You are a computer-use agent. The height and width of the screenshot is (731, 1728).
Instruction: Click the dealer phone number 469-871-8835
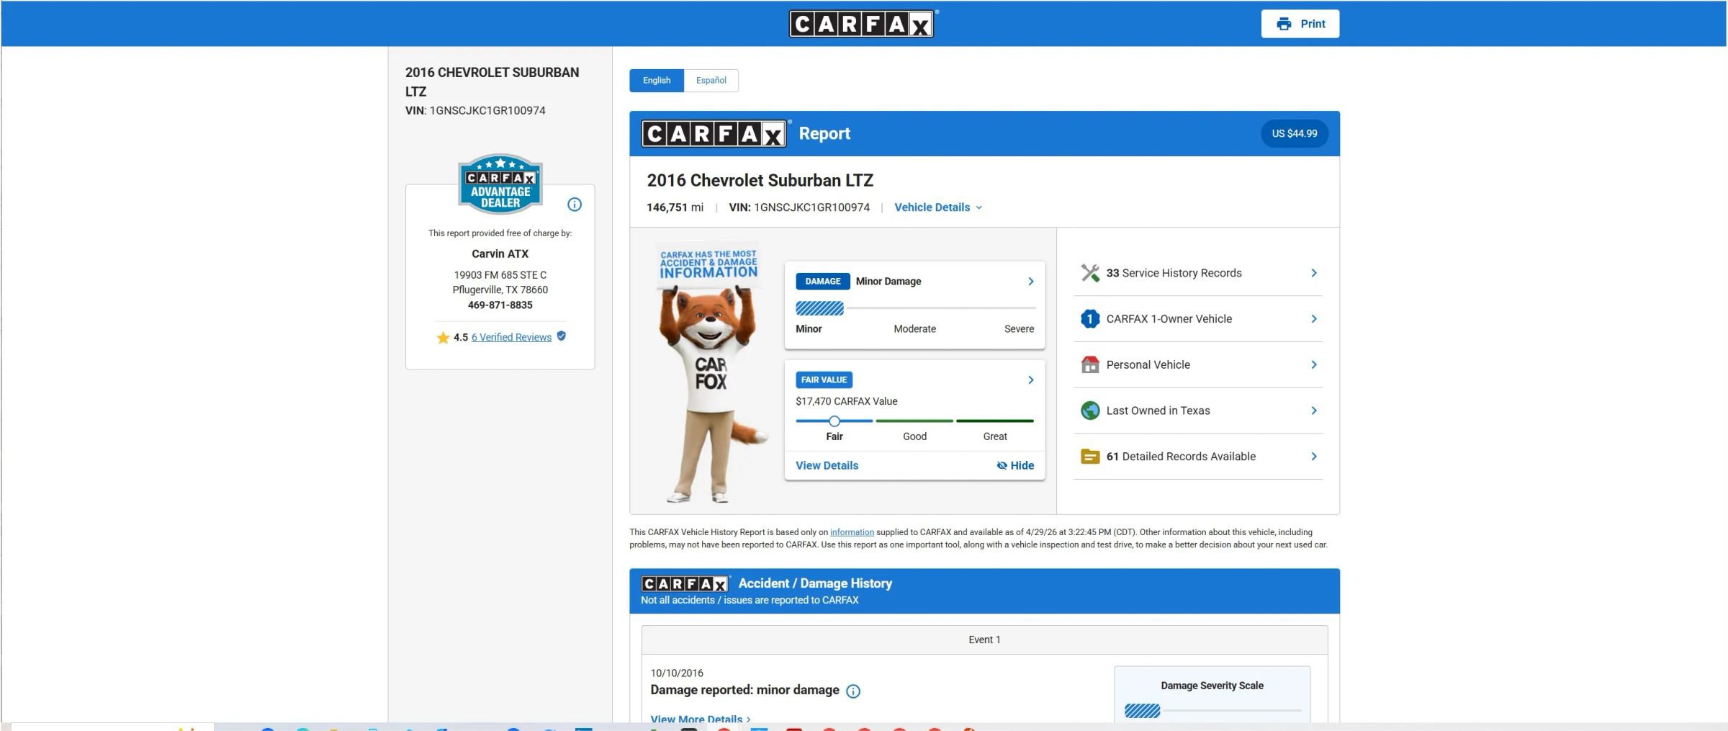500,305
